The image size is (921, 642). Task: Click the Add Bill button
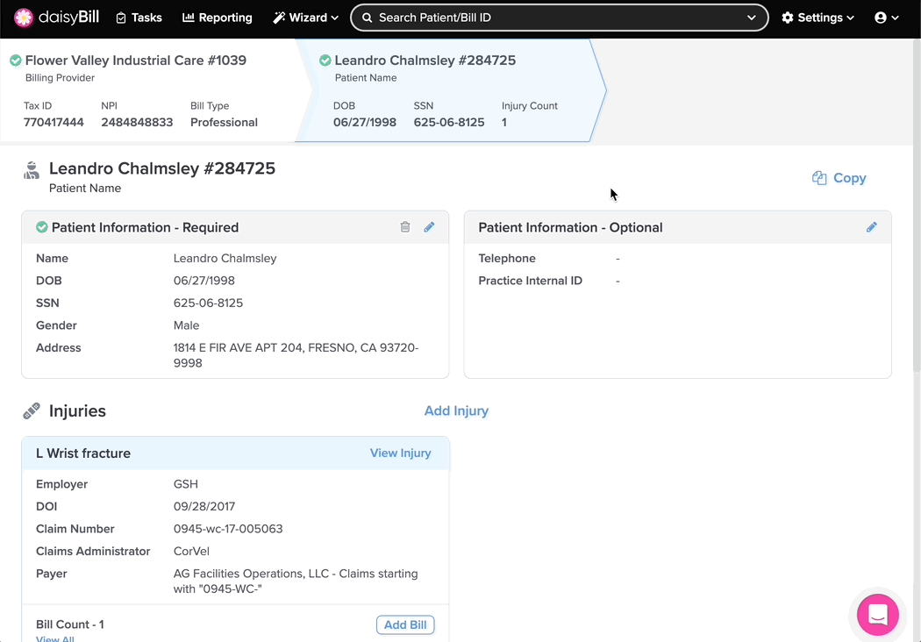[x=405, y=624]
